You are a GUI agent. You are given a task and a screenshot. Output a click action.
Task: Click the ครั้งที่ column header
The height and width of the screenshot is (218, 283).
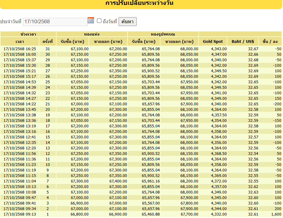[x=48, y=42]
